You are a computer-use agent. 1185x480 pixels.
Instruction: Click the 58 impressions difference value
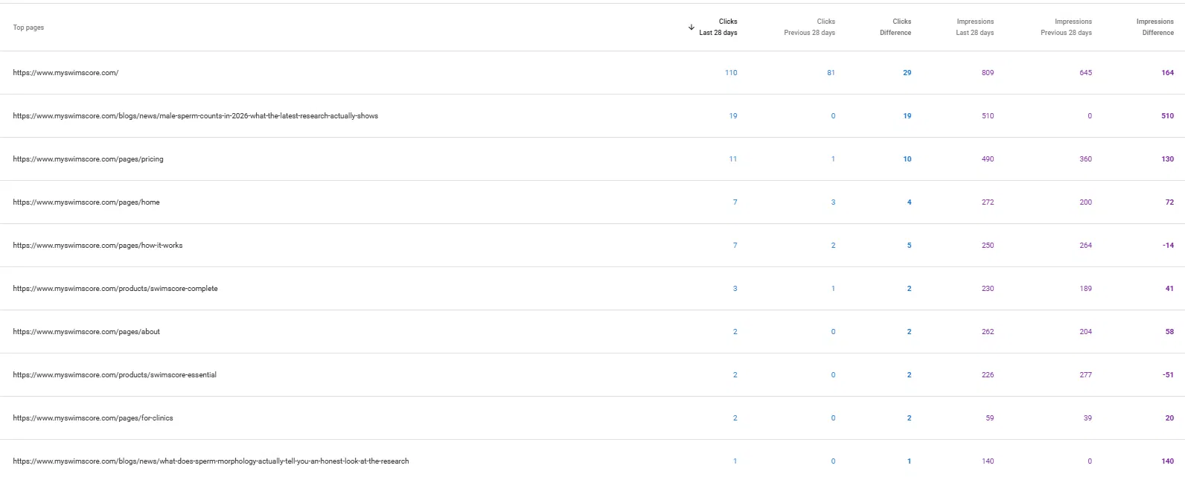click(1169, 332)
